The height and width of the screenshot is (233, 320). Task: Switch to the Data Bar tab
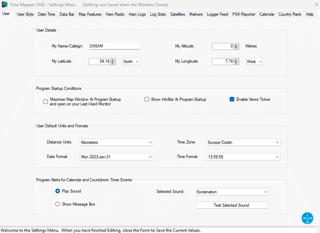pyautogui.click(x=67, y=14)
